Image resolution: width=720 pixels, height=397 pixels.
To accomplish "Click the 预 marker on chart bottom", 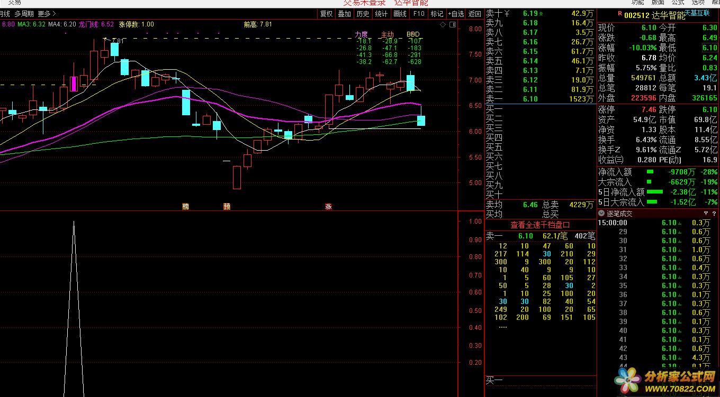I will click(x=227, y=206).
